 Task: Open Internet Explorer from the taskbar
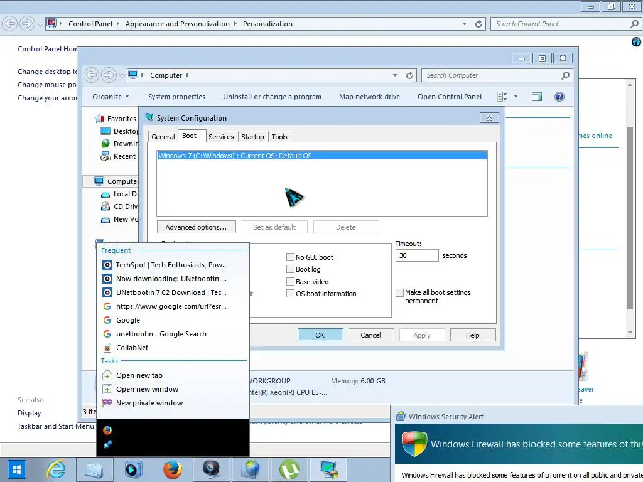[x=56, y=469]
